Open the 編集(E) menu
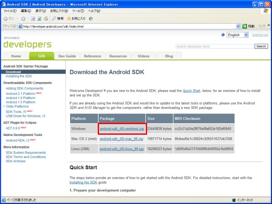 [26, 11]
